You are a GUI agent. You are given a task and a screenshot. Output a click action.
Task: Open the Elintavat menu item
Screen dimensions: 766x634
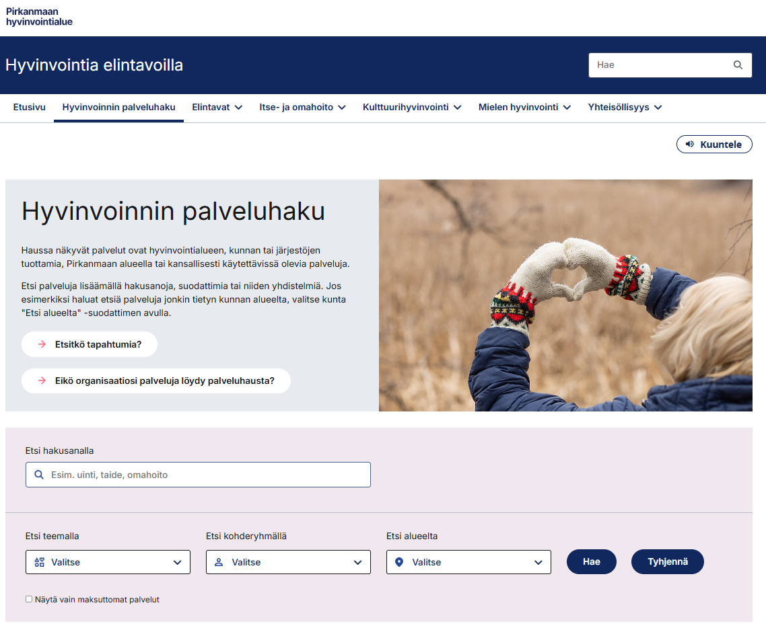(211, 108)
